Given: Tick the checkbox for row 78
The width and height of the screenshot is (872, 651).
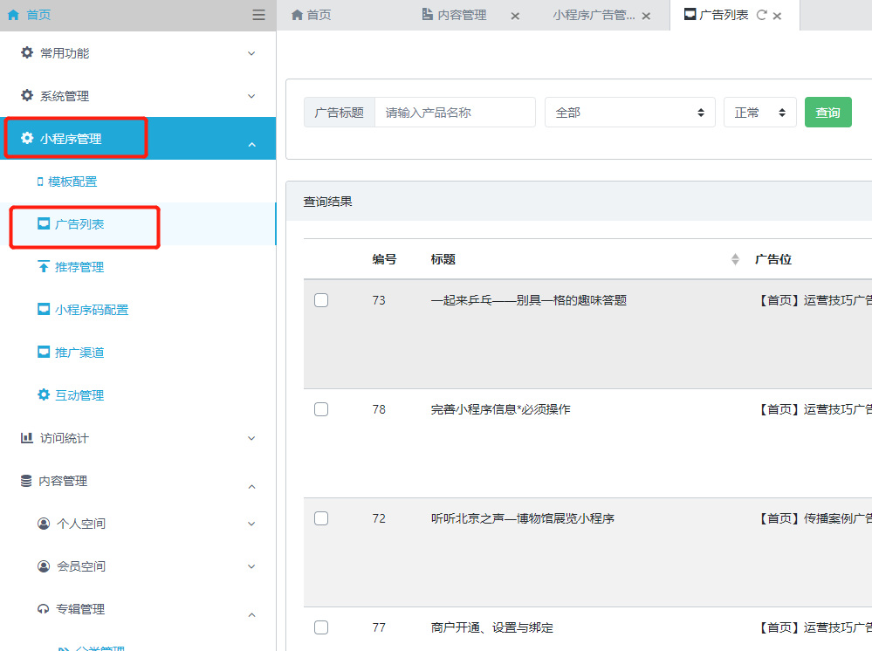Looking at the screenshot, I should (321, 409).
